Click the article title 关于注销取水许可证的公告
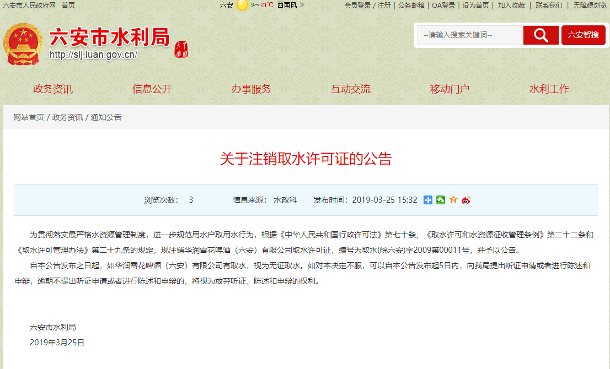Viewport: 610px width, 369px height. (306, 159)
